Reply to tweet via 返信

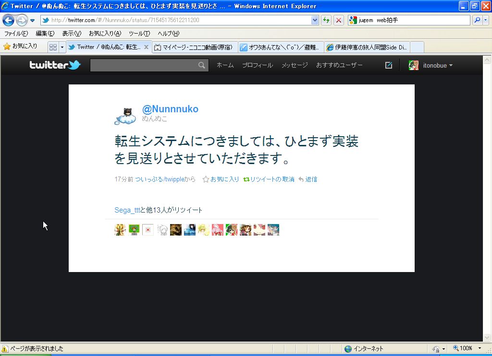click(308, 179)
